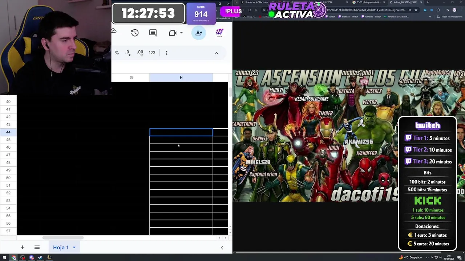The image size is (465, 261).
Task: Open Steam in the taskbar
Action: [x=40, y=258]
